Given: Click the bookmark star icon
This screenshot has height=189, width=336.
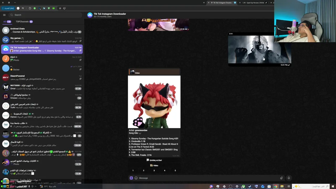Looking at the screenshot, I should [x=60, y=8].
